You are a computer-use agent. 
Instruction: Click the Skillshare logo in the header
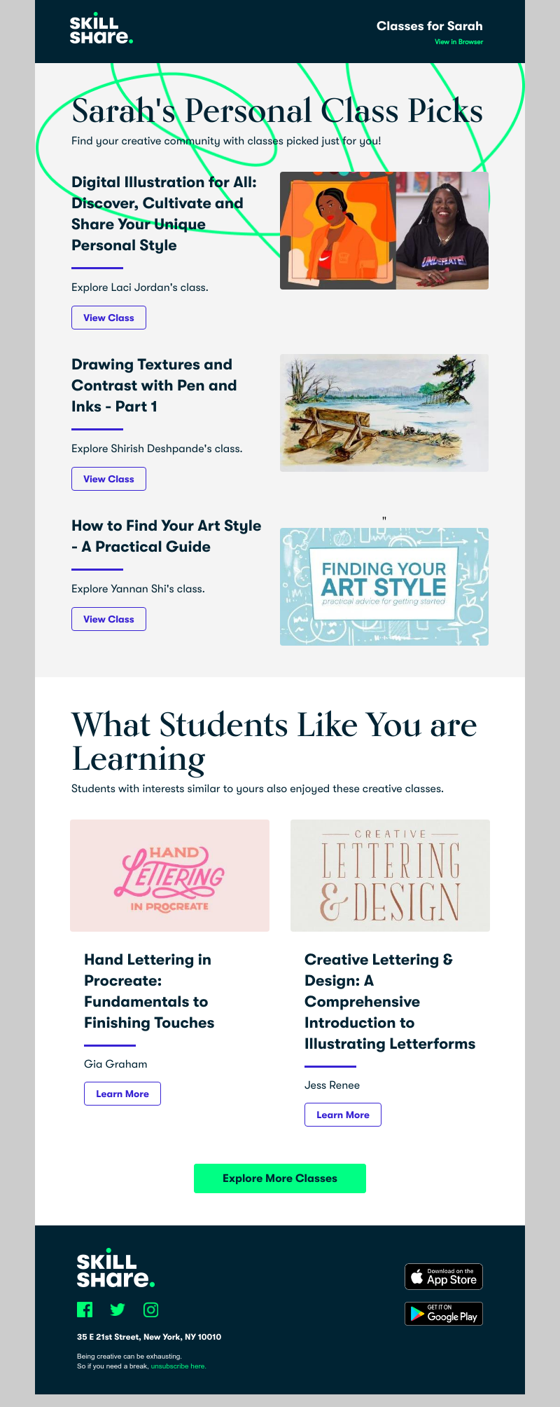pos(101,29)
